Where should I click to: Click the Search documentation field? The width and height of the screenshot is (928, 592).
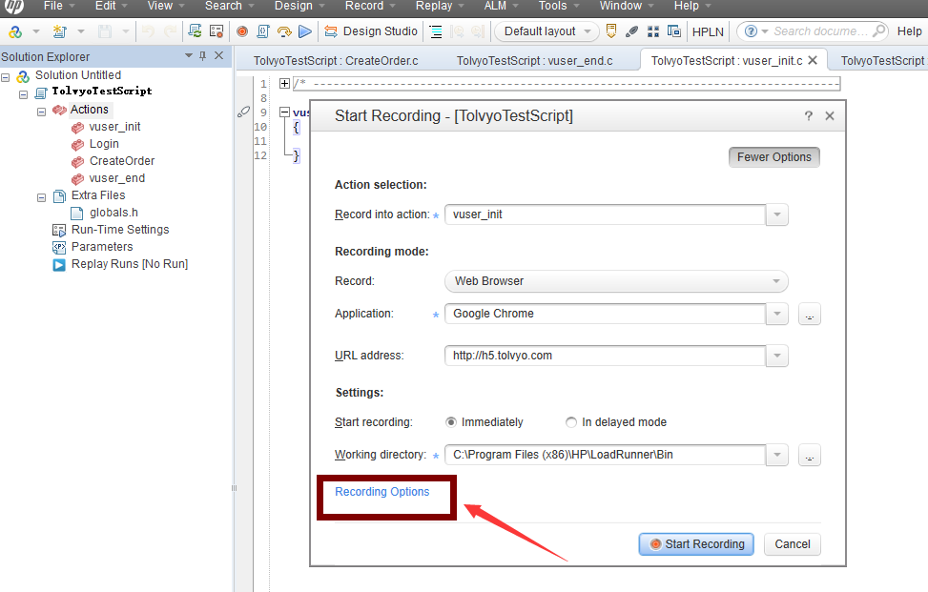coord(820,31)
